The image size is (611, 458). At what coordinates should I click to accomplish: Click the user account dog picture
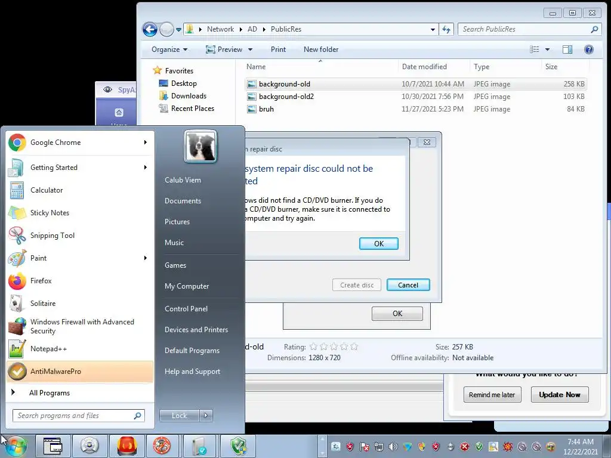pos(200,147)
